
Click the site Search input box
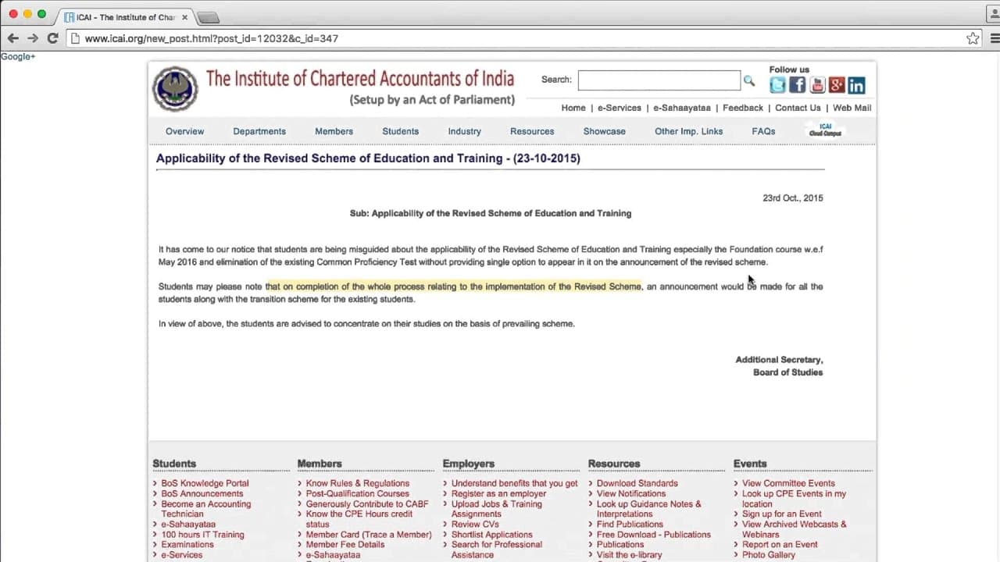point(659,80)
